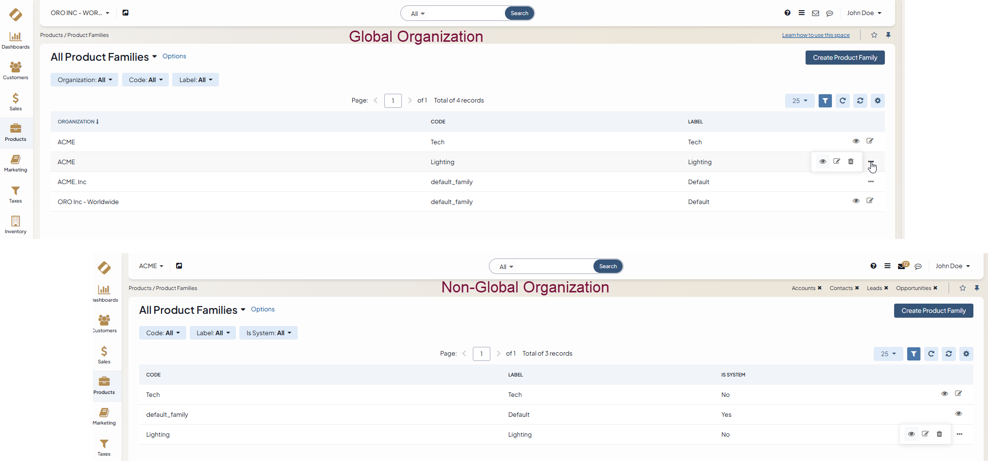Click the Learn how to use this space link
988x461 pixels.
pos(816,35)
